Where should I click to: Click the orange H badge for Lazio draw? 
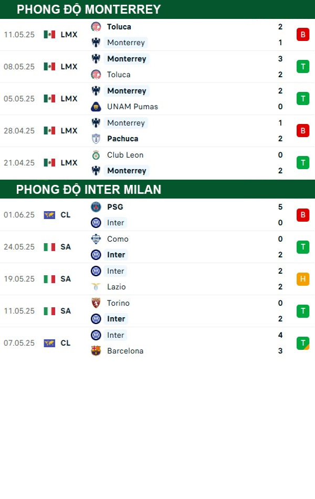[302, 279]
